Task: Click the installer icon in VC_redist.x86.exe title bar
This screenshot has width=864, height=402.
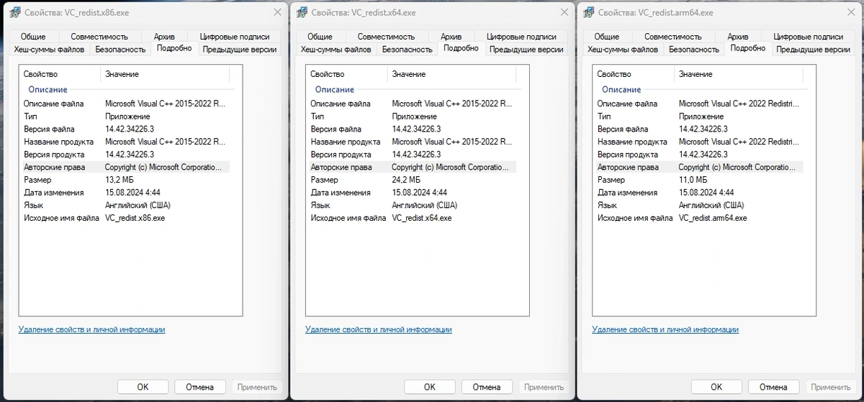Action: click(14, 12)
